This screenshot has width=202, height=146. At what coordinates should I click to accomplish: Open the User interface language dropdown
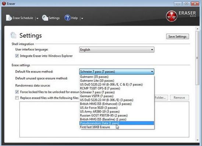pos(117,50)
